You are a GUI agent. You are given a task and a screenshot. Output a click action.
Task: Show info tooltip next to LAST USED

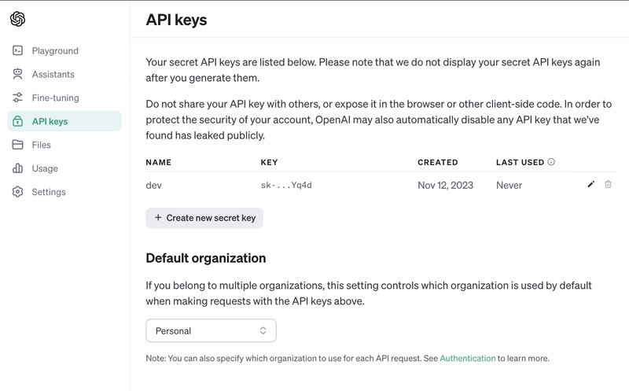(551, 162)
